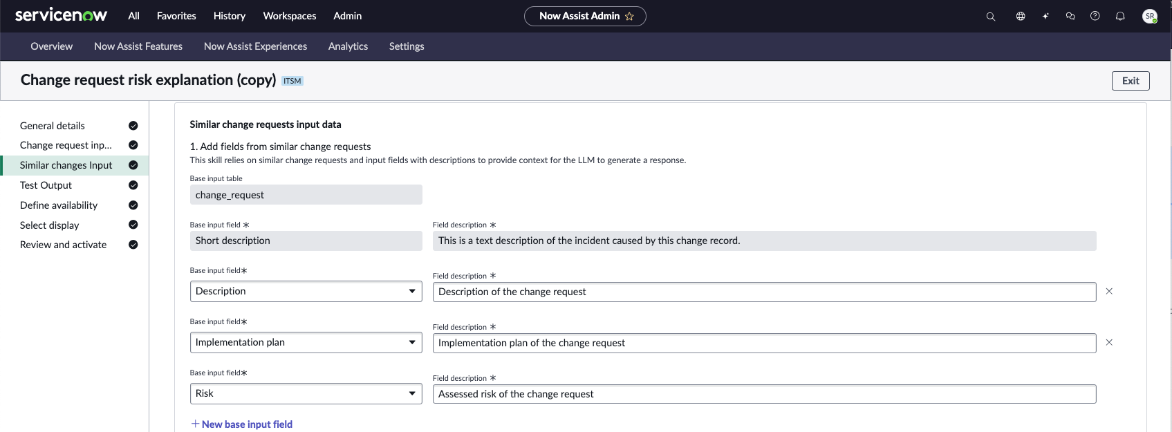The width and height of the screenshot is (1172, 432).
Task: Remove the Implementation plan input field row
Action: coord(1109,342)
